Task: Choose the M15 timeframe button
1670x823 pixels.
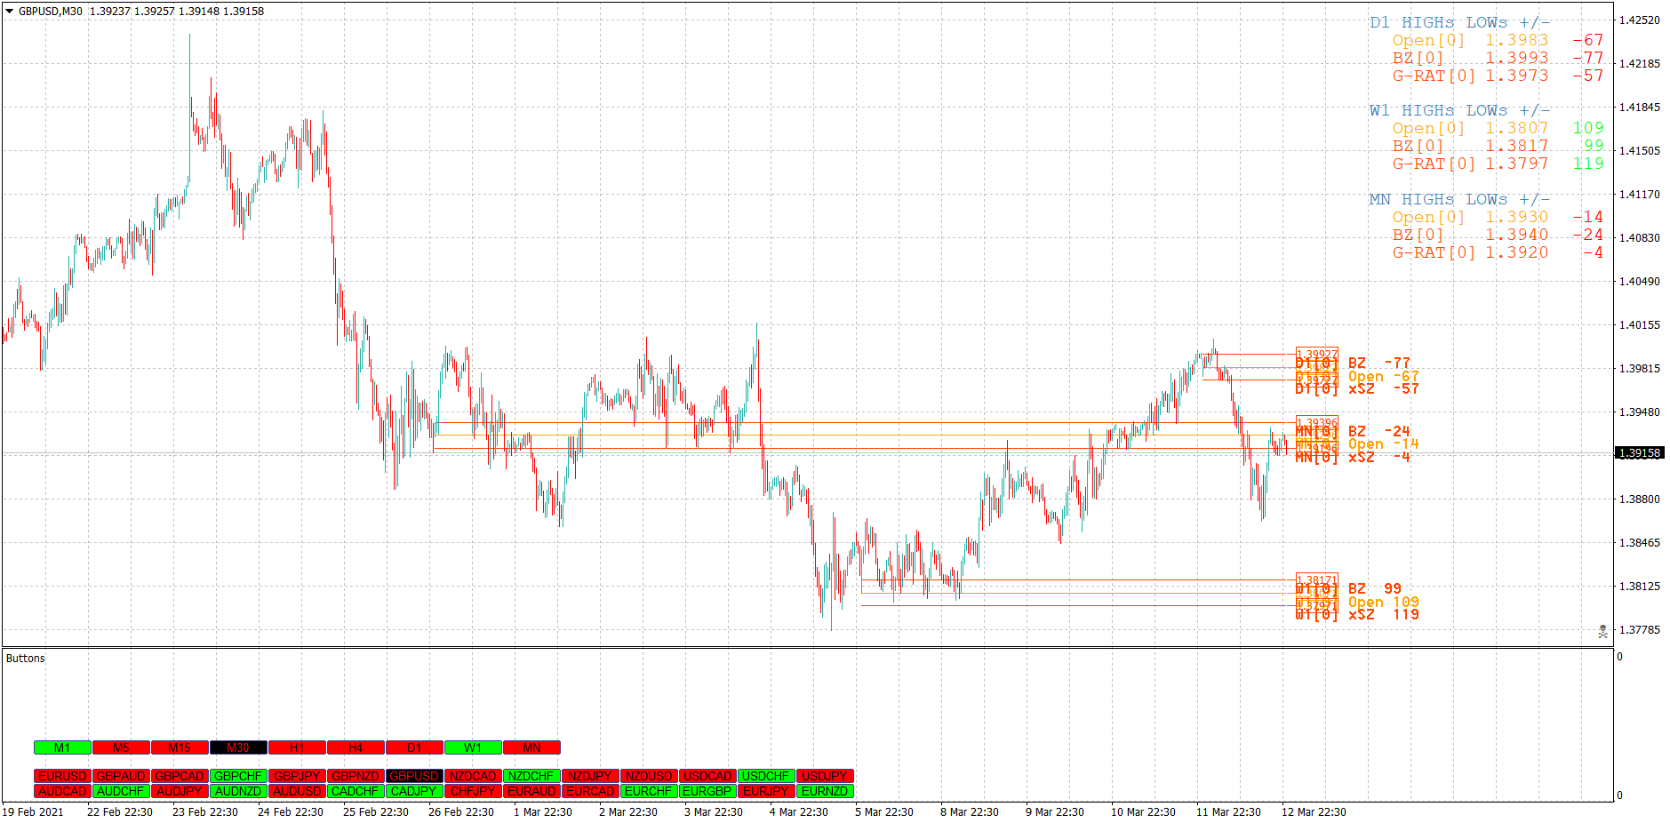Action: point(180,747)
